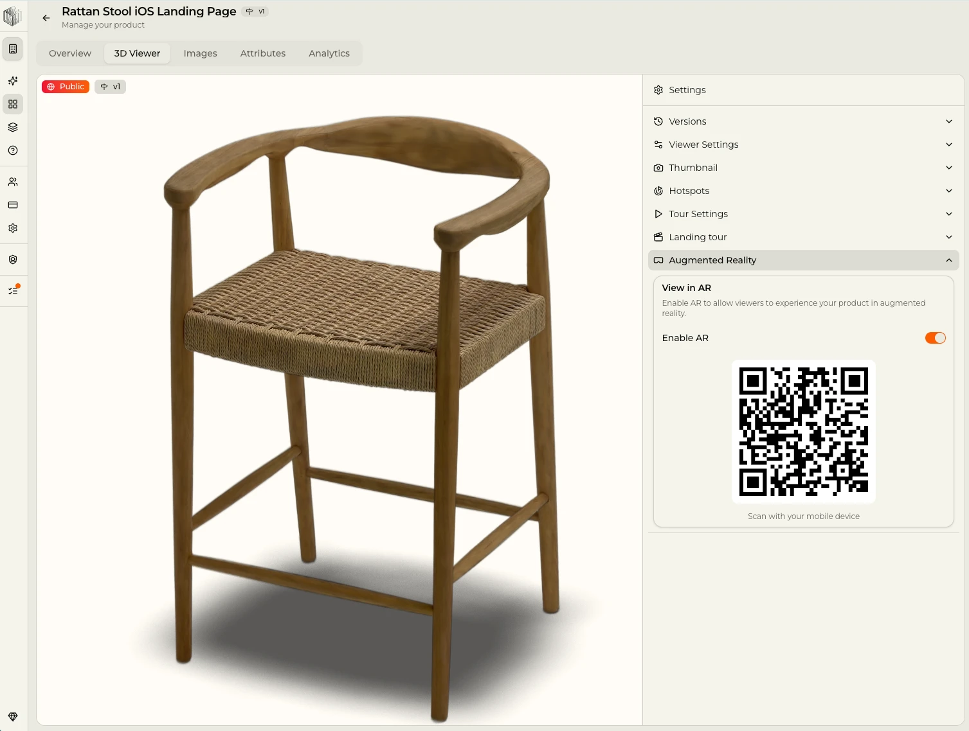The image size is (969, 731).
Task: Switch to the Overview tab
Action: point(70,53)
